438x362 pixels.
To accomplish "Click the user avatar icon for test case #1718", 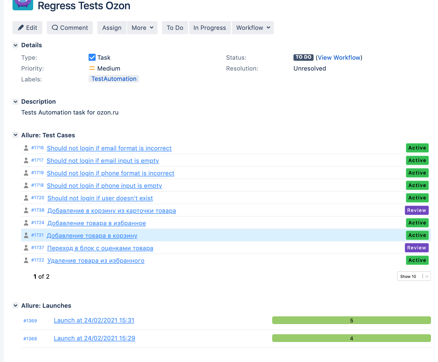I will pyautogui.click(x=26, y=185).
